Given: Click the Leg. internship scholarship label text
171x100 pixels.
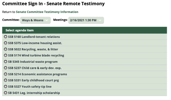Looking at the screenshot, I should click(40, 93).
